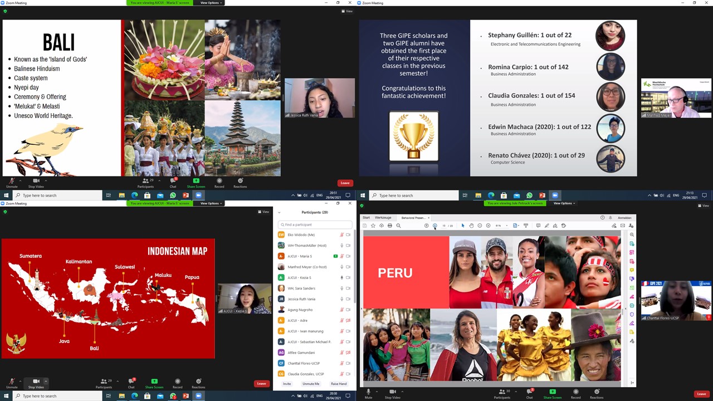
Task: Open Reactions in the Peru slide meeting
Action: 597,393
